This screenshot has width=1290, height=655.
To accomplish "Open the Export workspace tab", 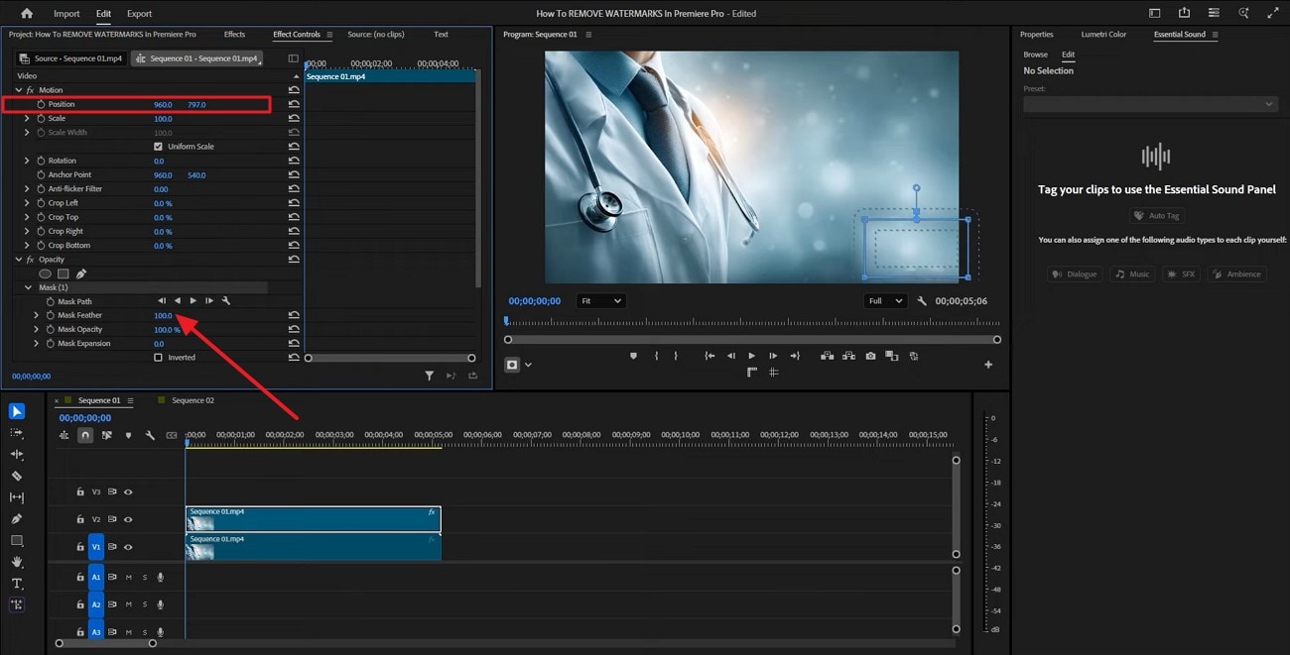I will coord(140,14).
